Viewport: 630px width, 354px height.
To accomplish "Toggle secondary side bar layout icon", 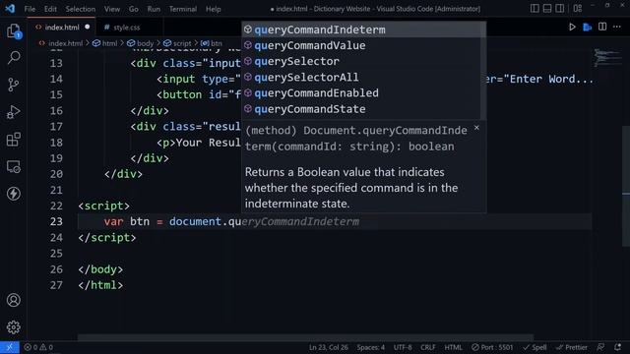I will point(560,9).
